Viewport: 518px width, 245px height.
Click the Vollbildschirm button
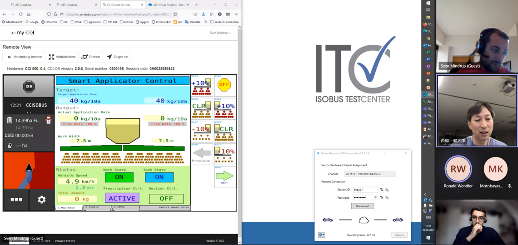[62, 57]
